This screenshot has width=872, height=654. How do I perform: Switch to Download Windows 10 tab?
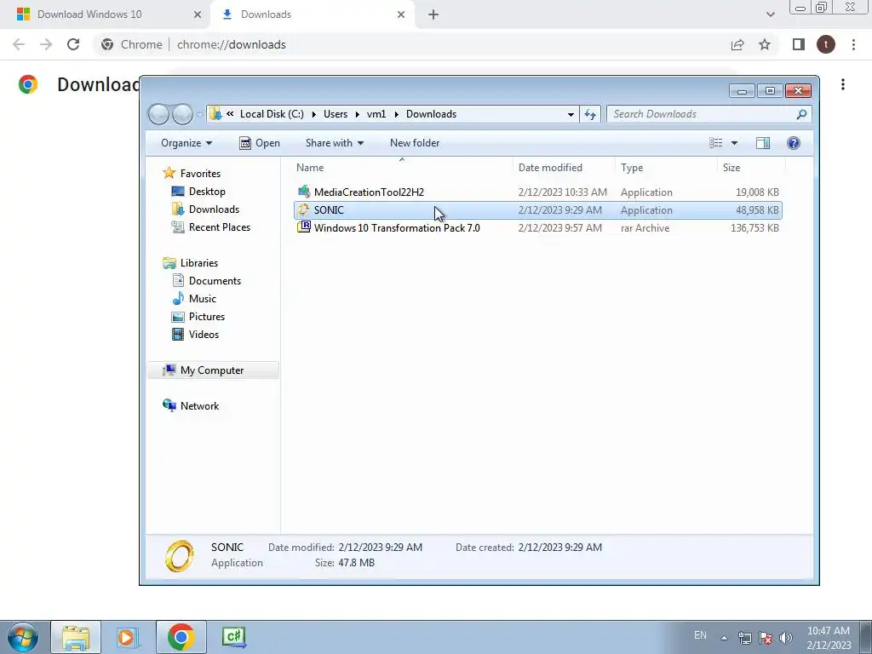(106, 14)
